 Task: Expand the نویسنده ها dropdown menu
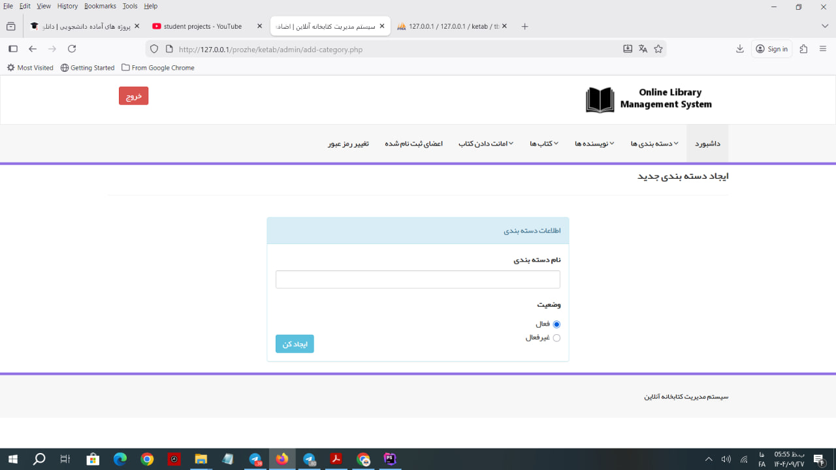click(x=594, y=144)
